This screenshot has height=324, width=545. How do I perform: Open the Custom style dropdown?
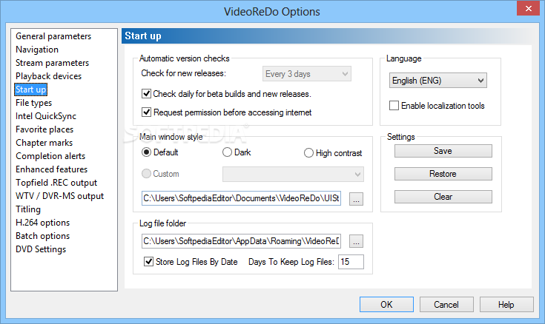point(293,174)
